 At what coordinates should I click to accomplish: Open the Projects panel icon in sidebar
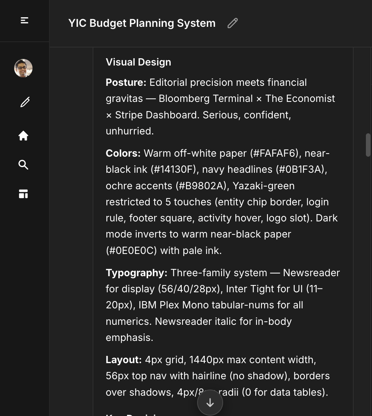(x=23, y=194)
